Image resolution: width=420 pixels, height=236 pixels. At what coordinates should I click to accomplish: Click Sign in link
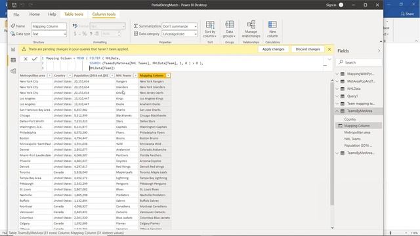click(x=331, y=5)
